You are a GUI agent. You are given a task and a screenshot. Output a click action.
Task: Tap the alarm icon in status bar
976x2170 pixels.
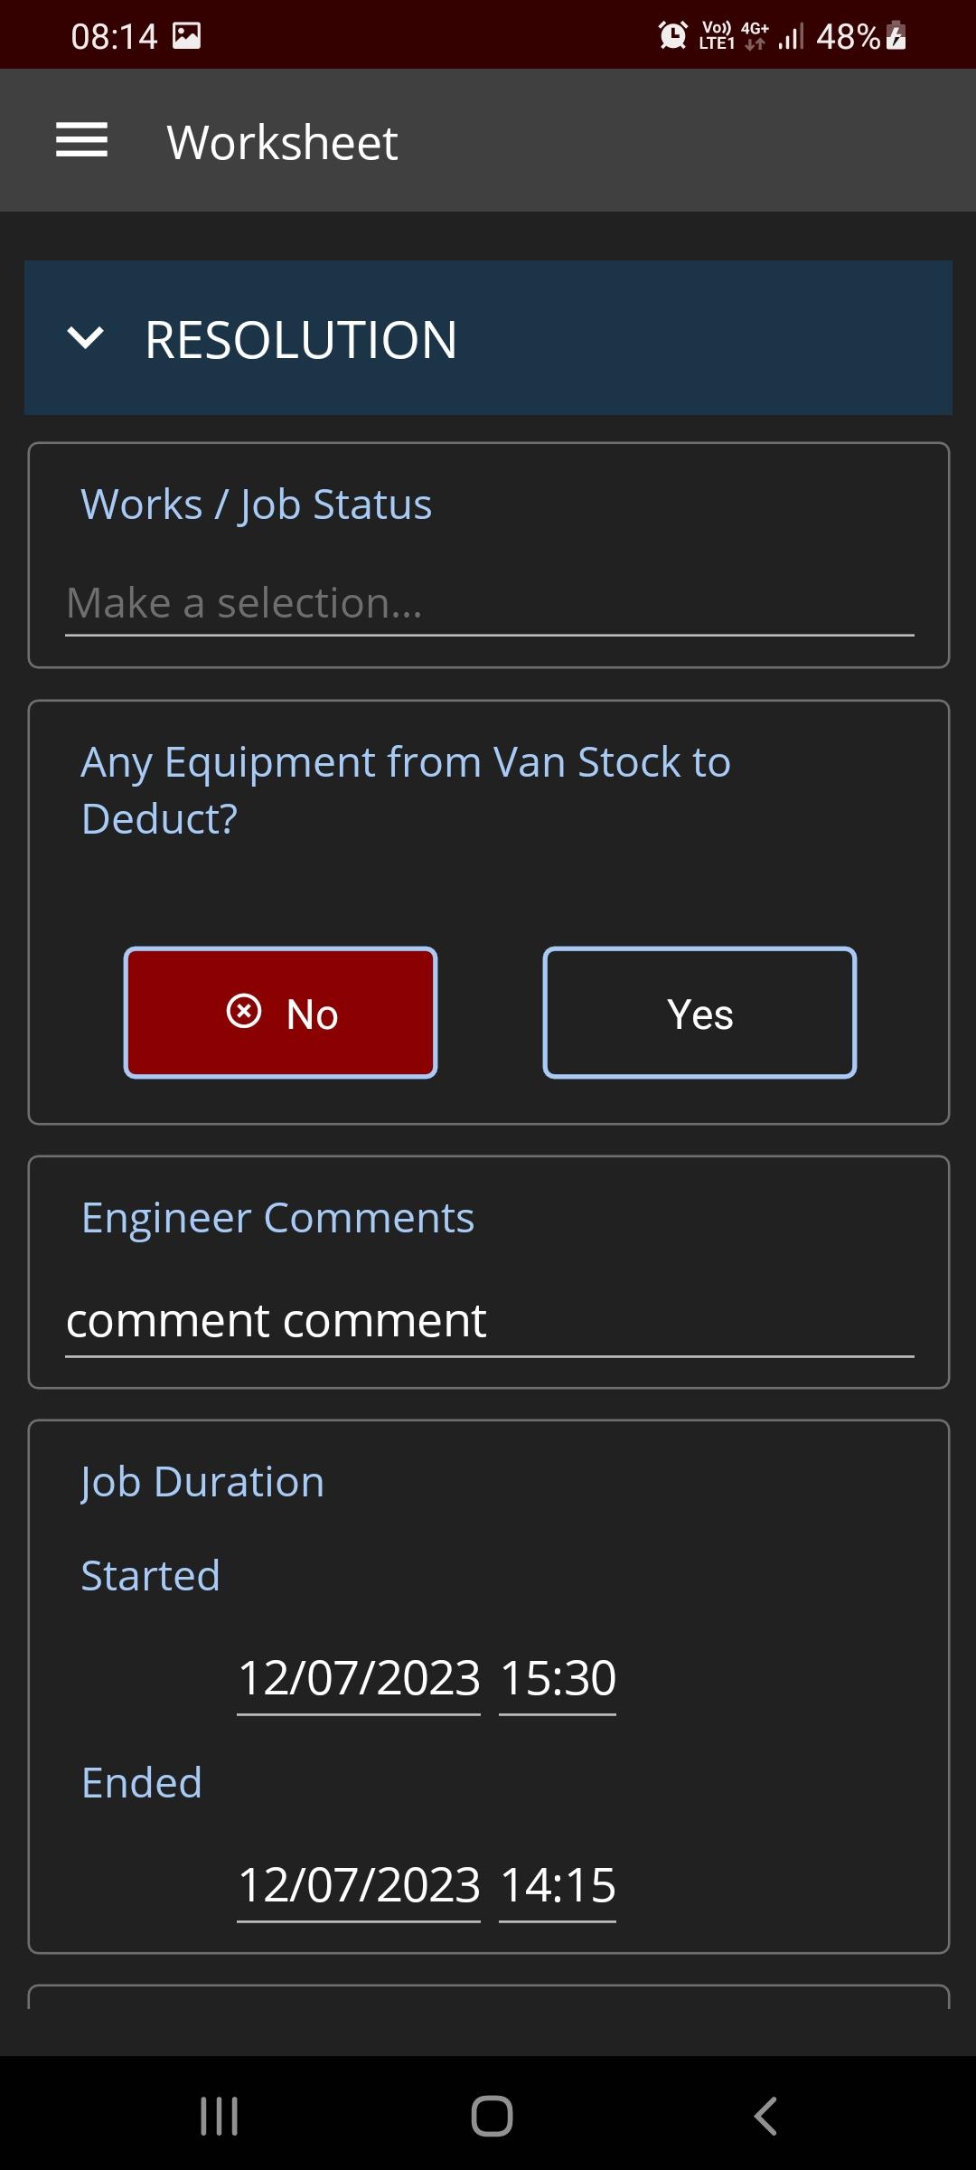coord(672,36)
